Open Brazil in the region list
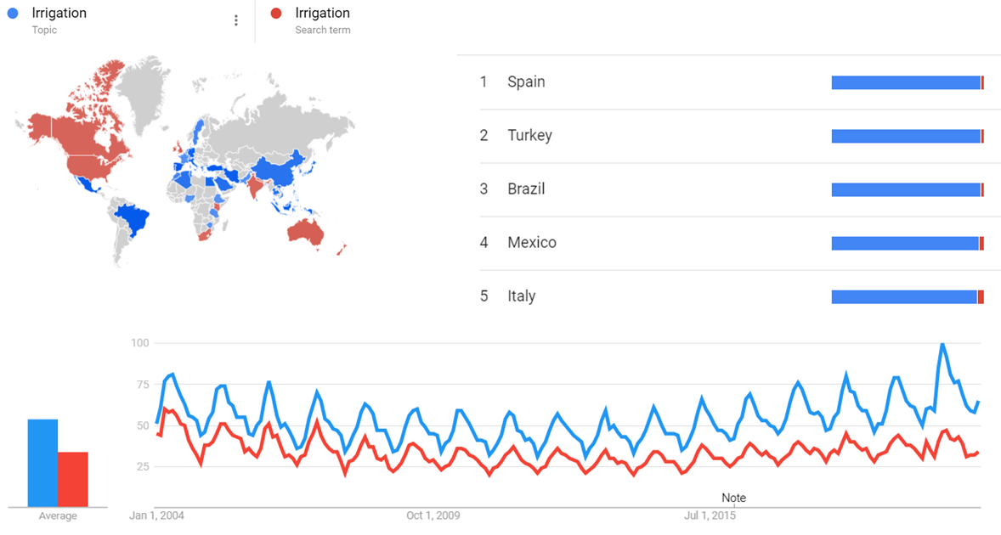 tap(526, 189)
